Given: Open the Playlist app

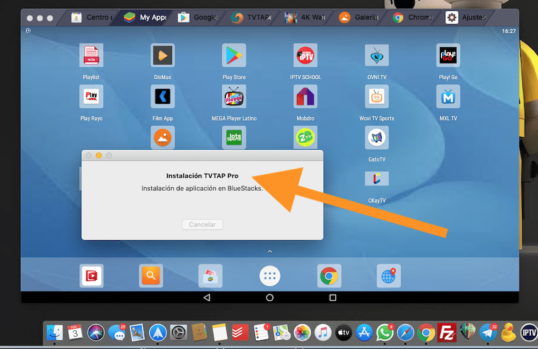Looking at the screenshot, I should 91,55.
